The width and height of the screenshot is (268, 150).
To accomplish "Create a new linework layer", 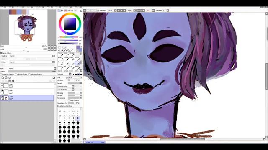I will [6, 77].
